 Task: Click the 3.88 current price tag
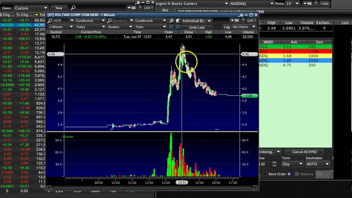249,96
